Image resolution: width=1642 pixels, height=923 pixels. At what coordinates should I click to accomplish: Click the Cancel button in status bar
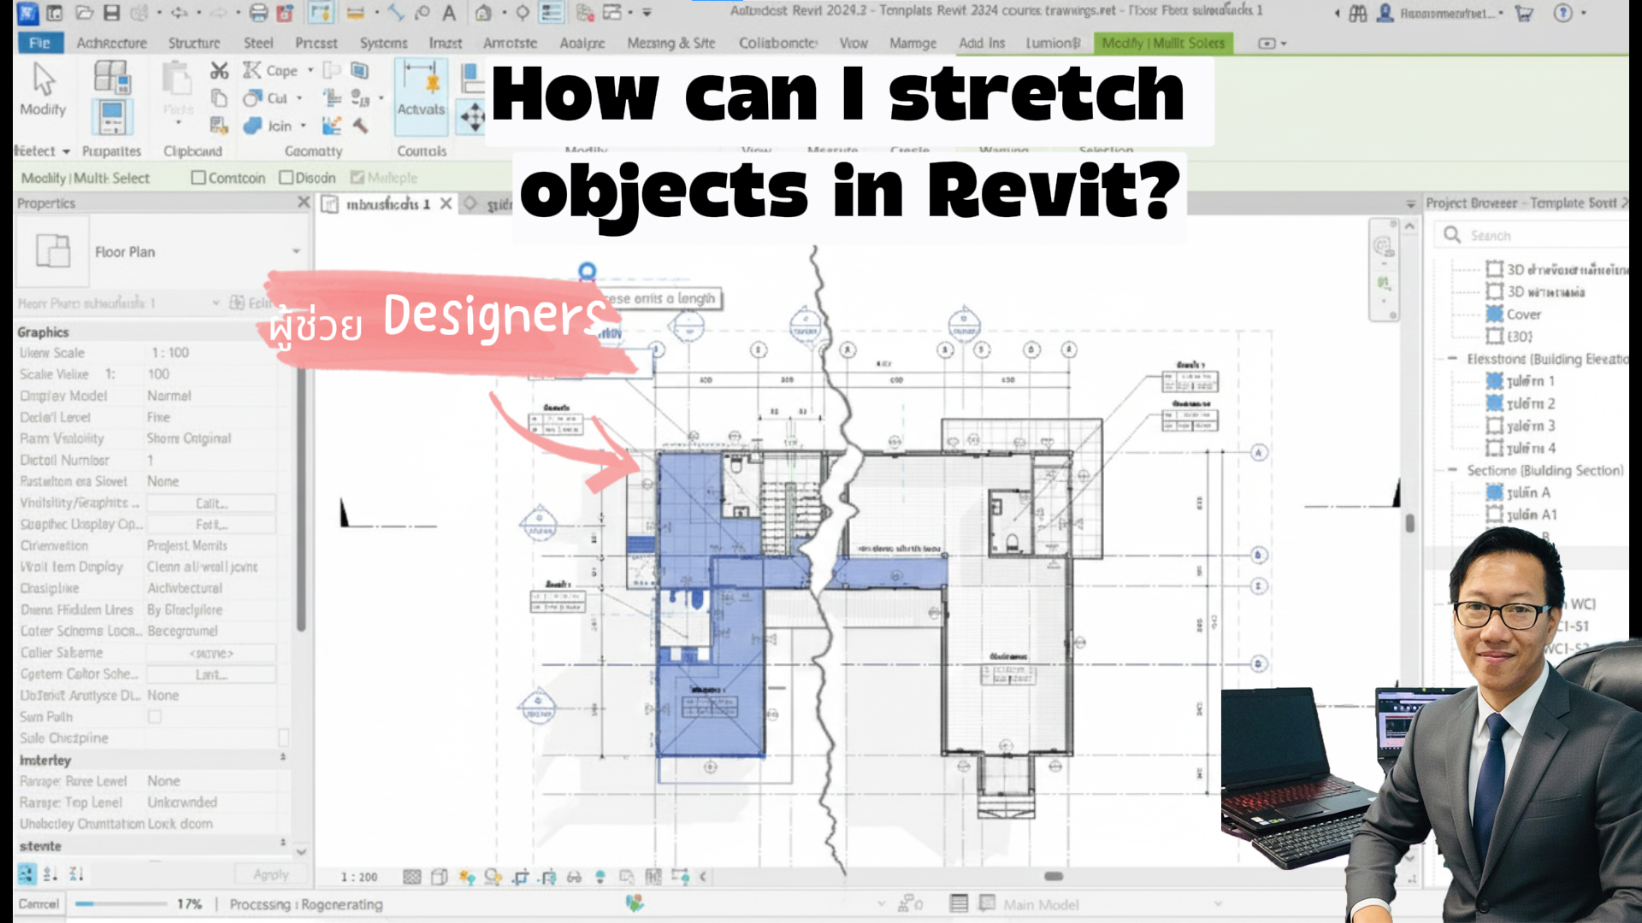[38, 904]
